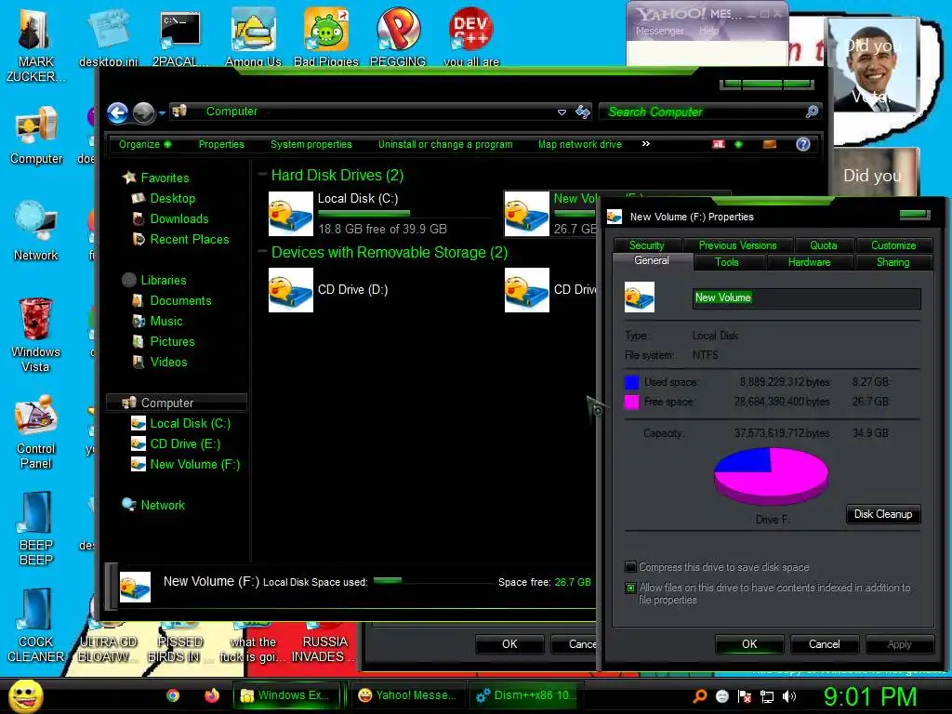The width and height of the screenshot is (952, 714).
Task: Click the grey Forward arrow button
Action: (143, 112)
